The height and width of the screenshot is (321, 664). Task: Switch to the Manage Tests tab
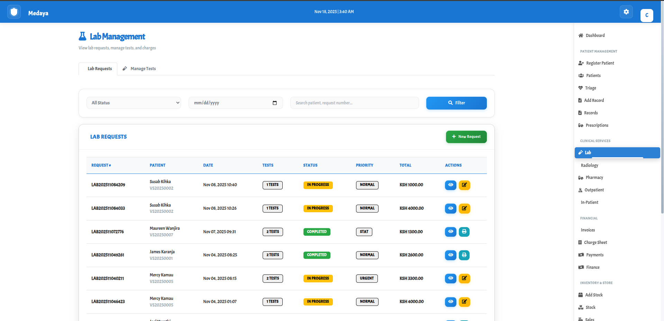[139, 69]
